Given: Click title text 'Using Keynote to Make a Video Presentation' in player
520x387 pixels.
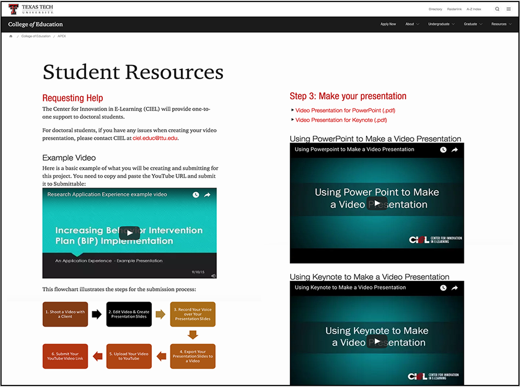Looking at the screenshot, I should 350,288.
